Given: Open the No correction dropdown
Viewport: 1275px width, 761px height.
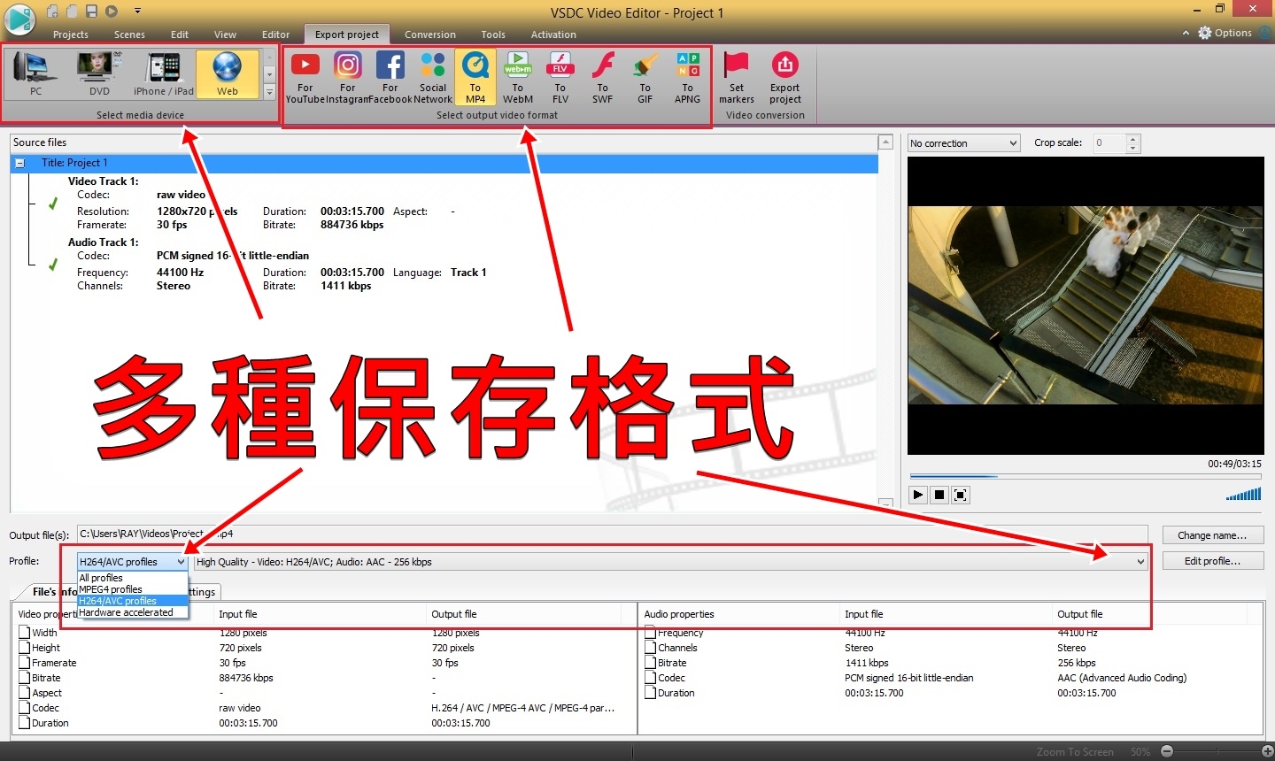Looking at the screenshot, I should (964, 143).
